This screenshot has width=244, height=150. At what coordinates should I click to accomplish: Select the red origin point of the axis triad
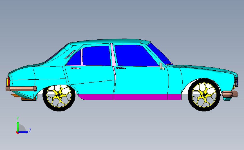pos(17,133)
